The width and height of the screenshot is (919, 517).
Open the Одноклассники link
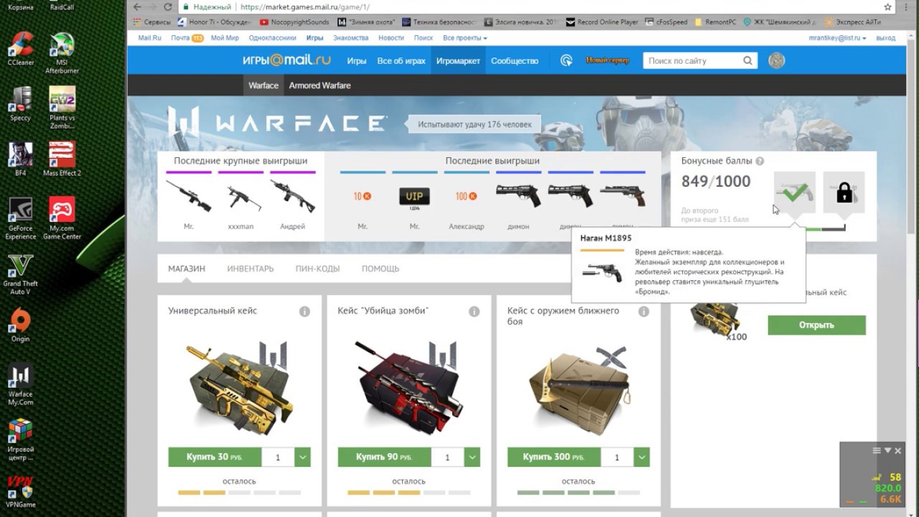click(x=272, y=38)
